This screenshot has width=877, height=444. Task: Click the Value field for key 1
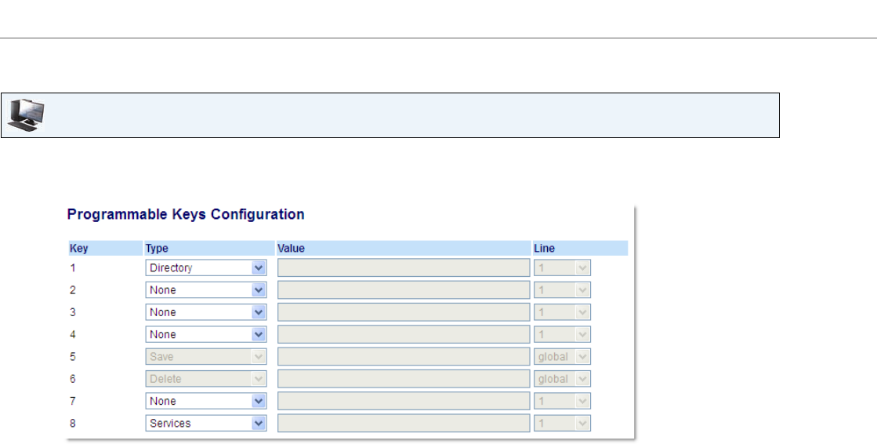(x=404, y=267)
